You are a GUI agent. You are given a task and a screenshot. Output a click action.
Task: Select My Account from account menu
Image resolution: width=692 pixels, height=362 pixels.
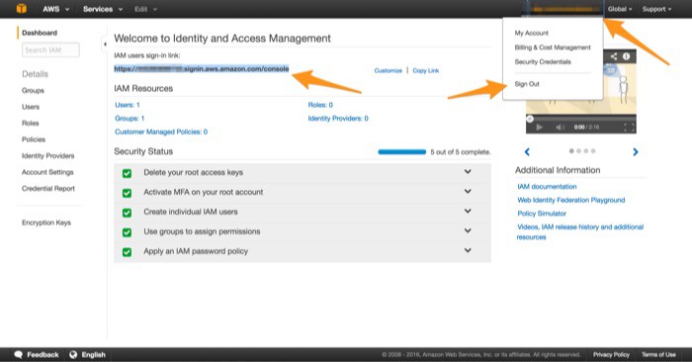[x=532, y=33]
